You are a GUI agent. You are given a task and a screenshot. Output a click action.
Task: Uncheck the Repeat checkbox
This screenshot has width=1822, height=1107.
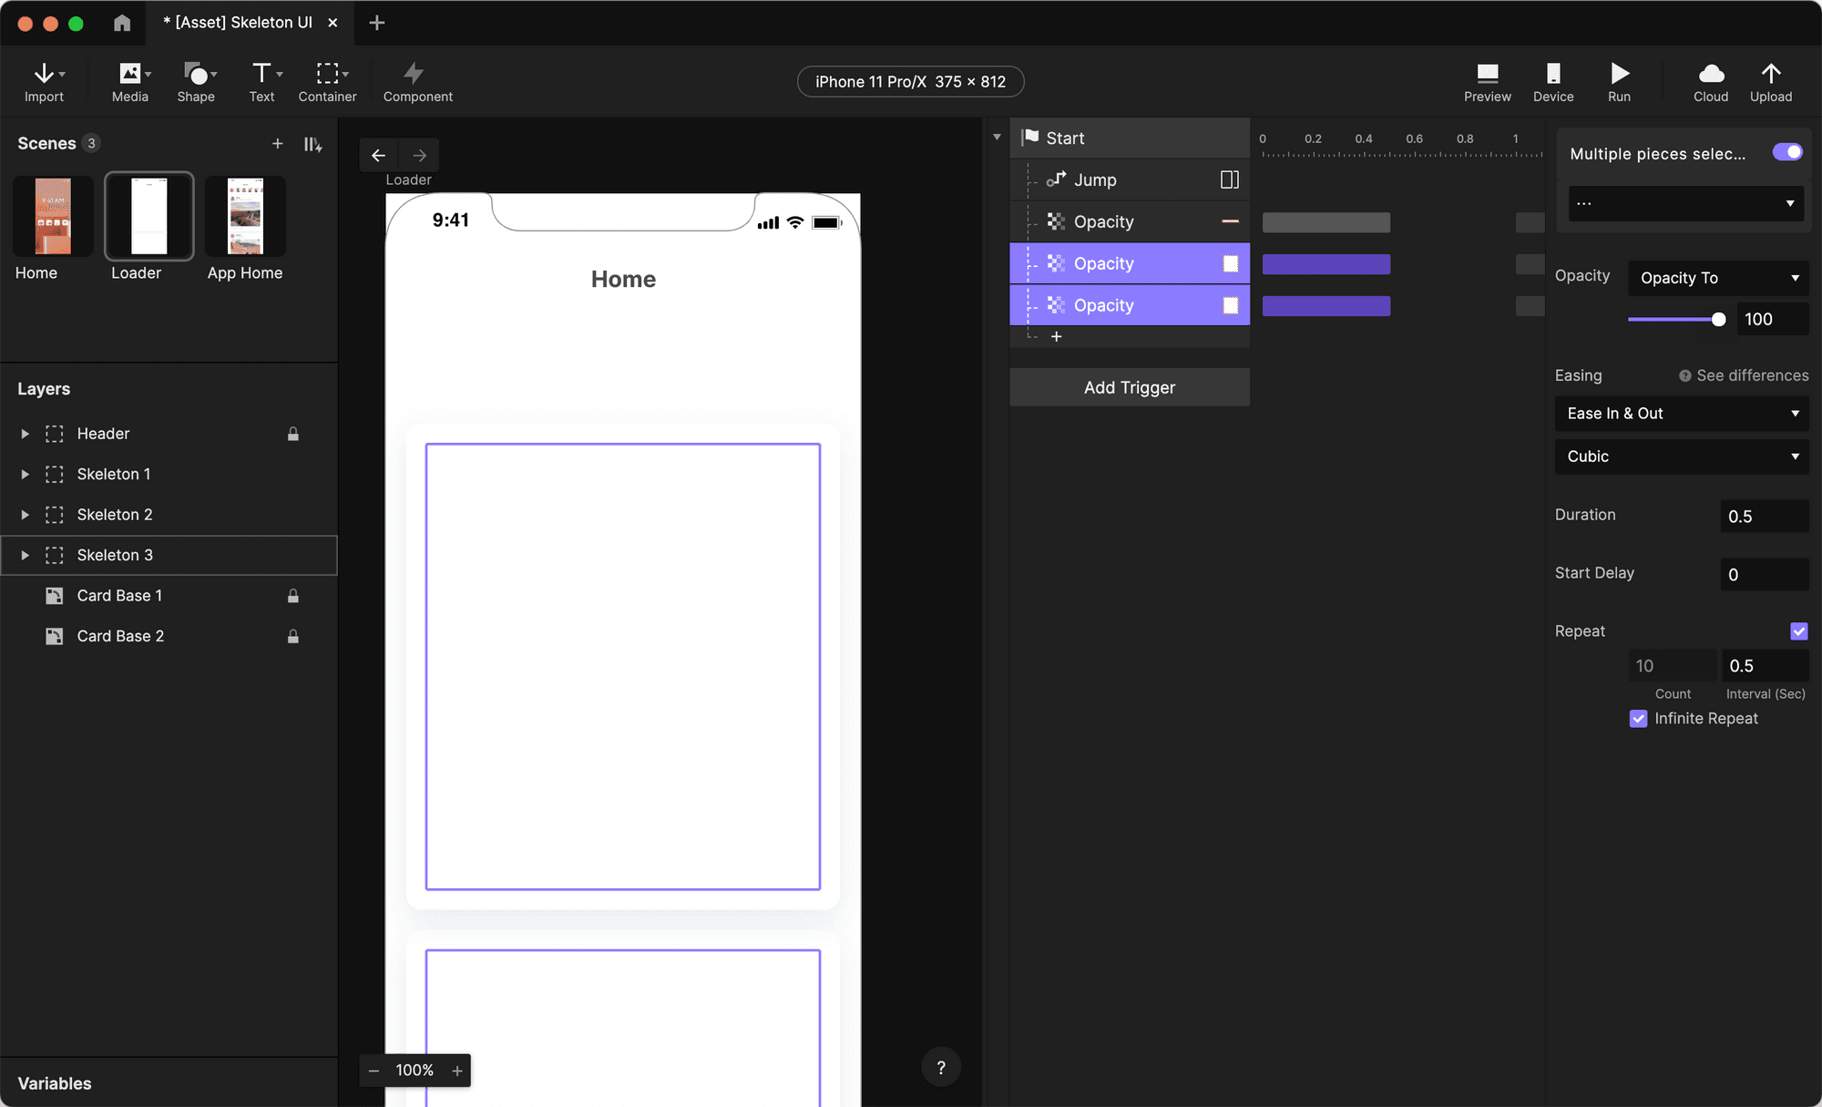[x=1799, y=631]
